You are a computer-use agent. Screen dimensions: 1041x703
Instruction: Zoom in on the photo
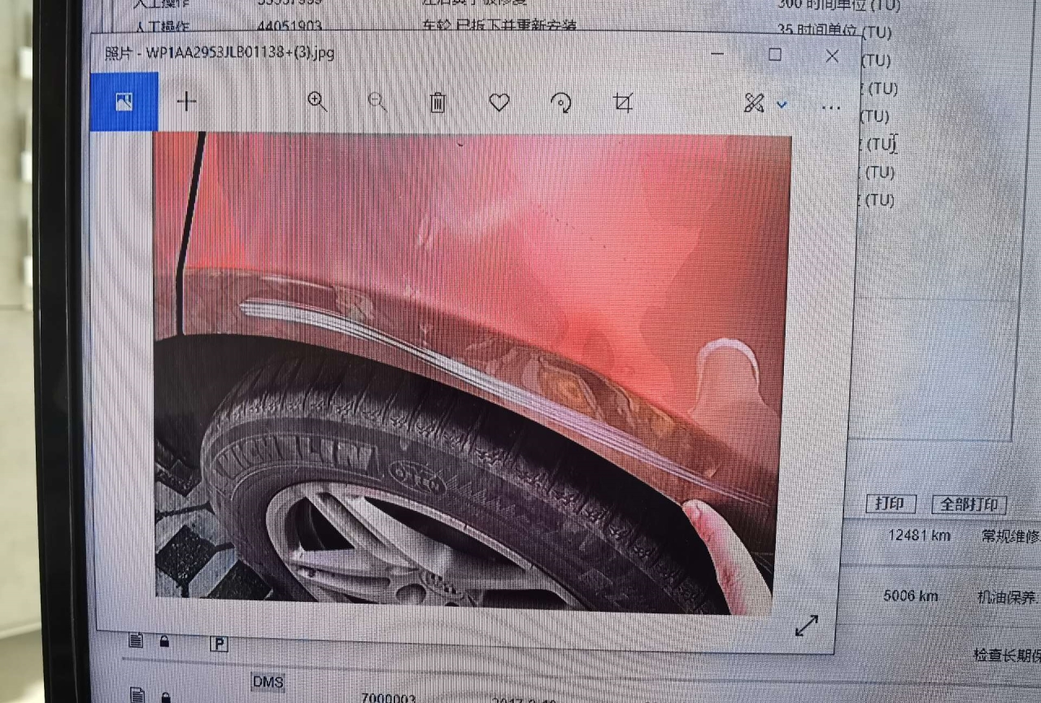(317, 102)
